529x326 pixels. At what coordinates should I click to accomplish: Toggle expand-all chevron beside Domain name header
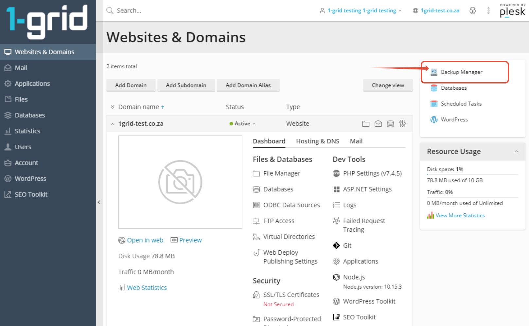click(x=113, y=107)
